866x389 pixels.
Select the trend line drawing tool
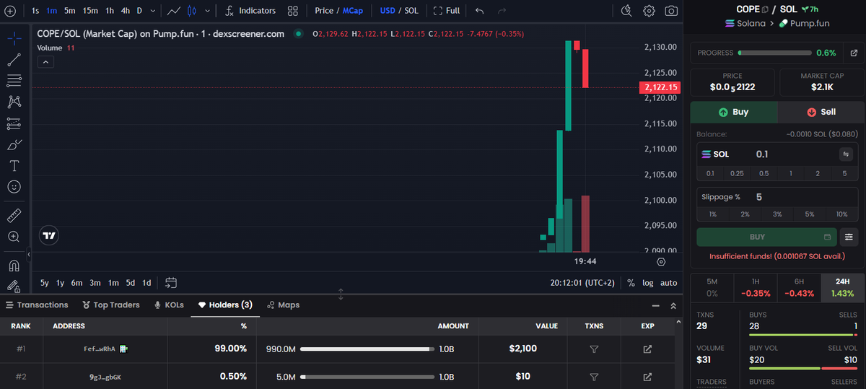[14, 59]
